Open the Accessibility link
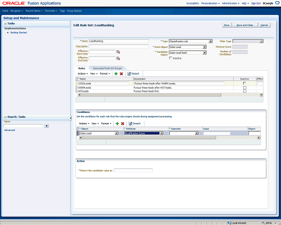Screen dimensions: 281x225 pos(193,3)
